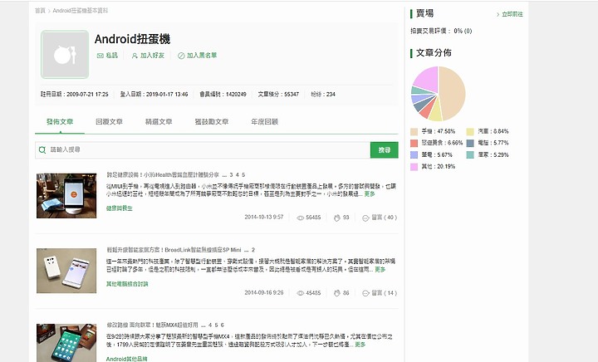Go to page 2 of BroadLink article
598x362 pixels.
(253, 250)
